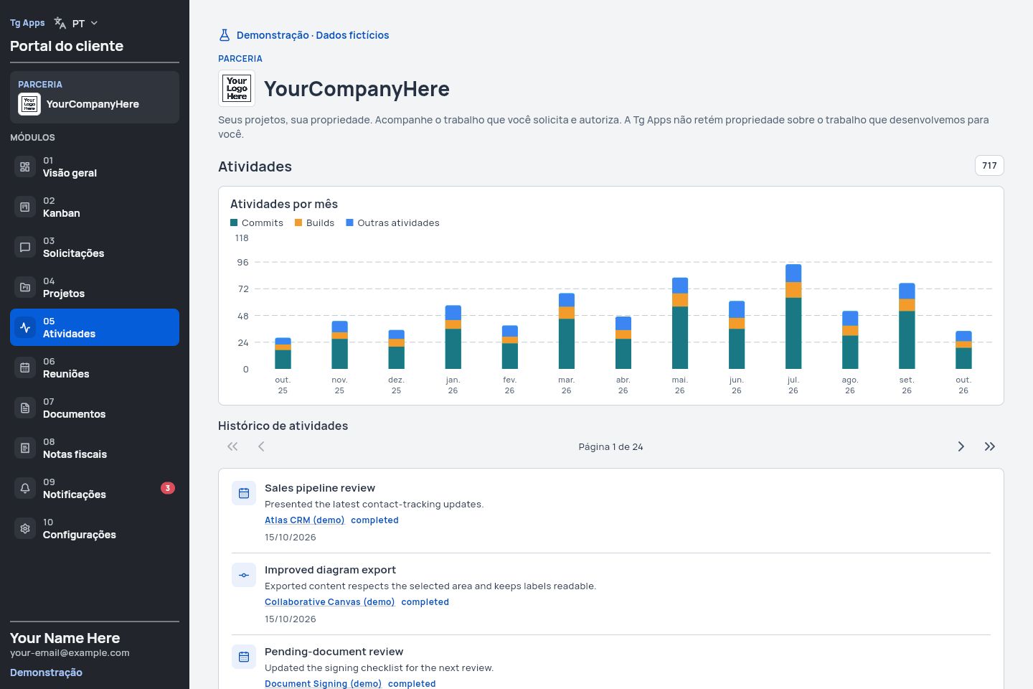This screenshot has height=689, width=1033.
Task: Toggle the Commits legend swatch
Action: (x=234, y=222)
